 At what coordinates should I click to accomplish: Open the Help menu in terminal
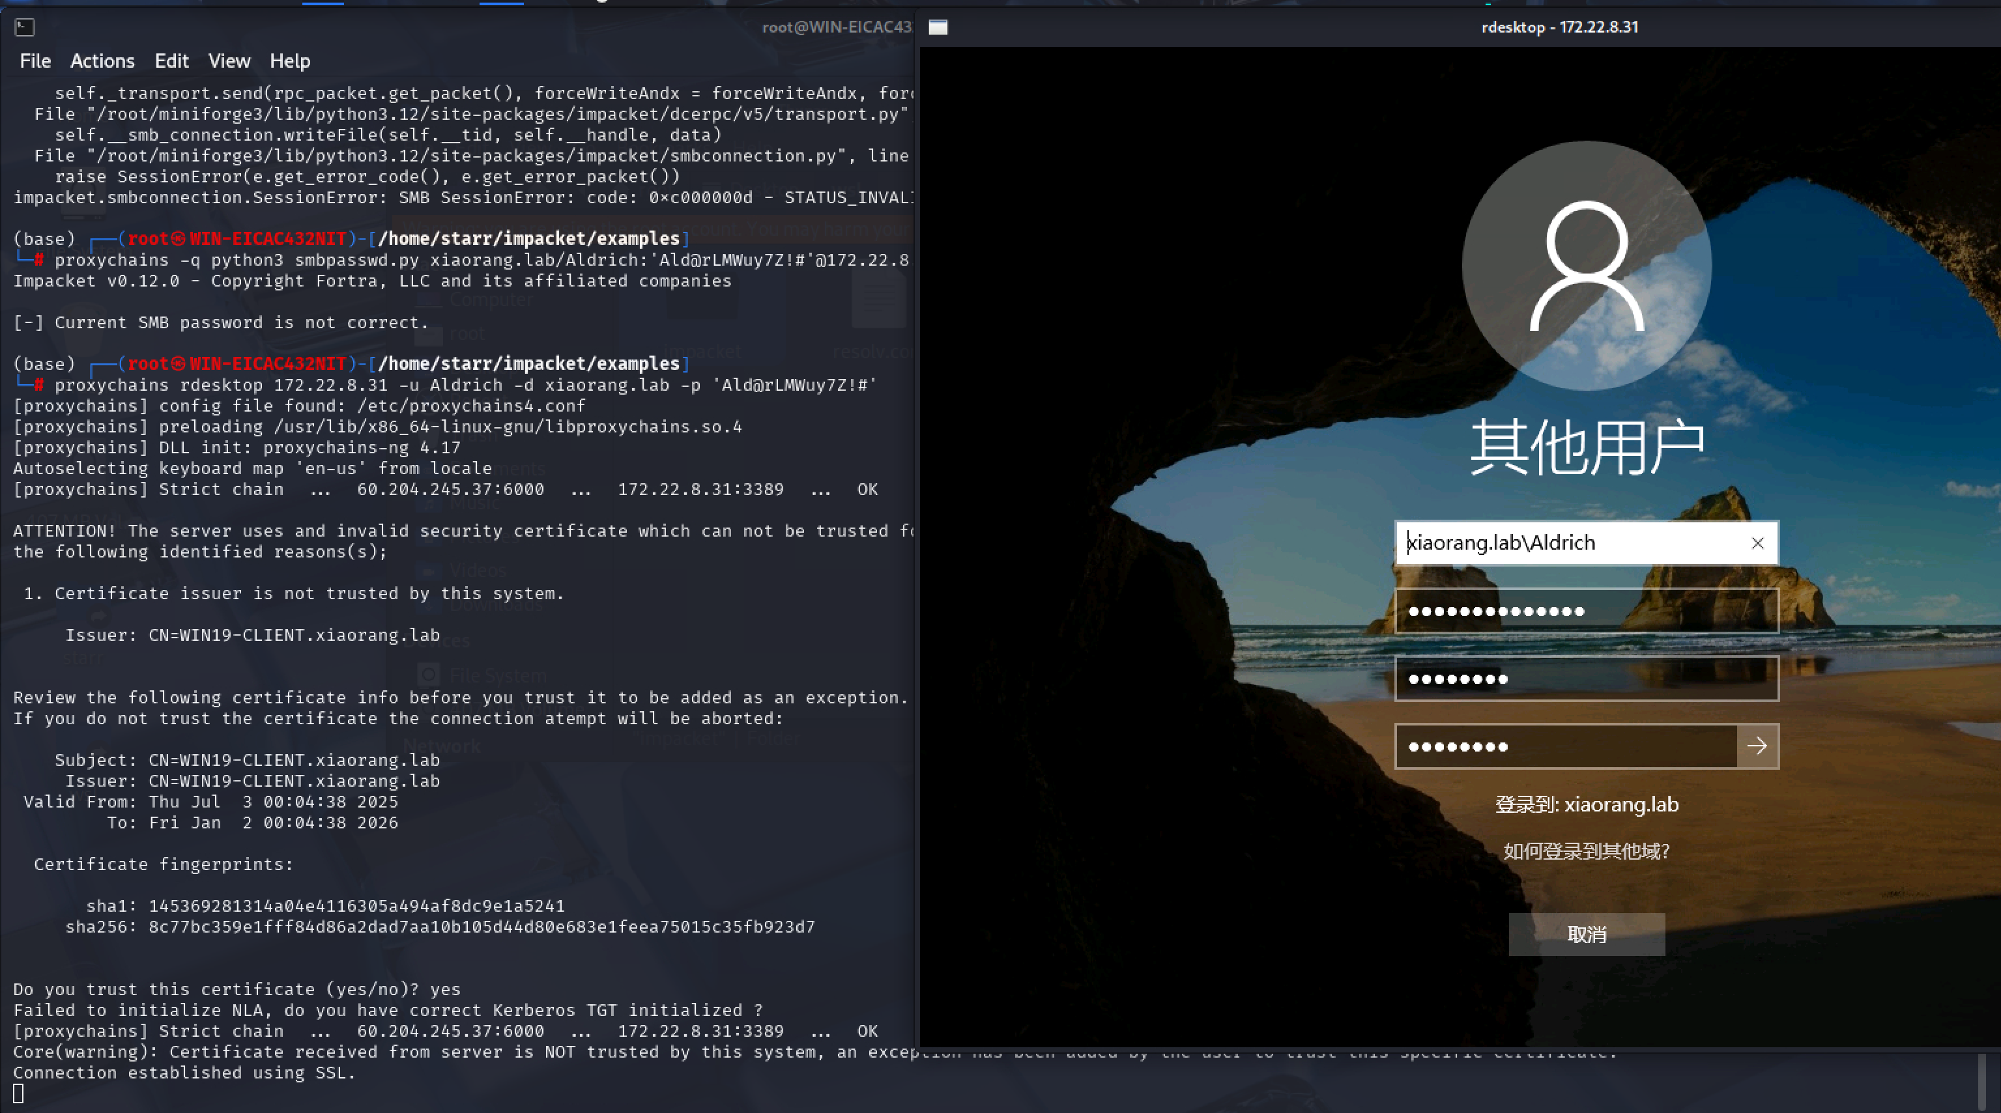[290, 61]
